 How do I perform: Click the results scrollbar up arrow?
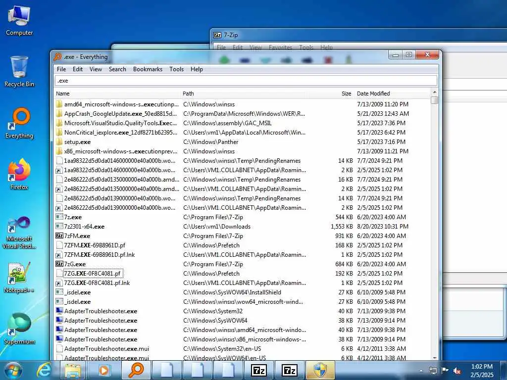point(435,93)
